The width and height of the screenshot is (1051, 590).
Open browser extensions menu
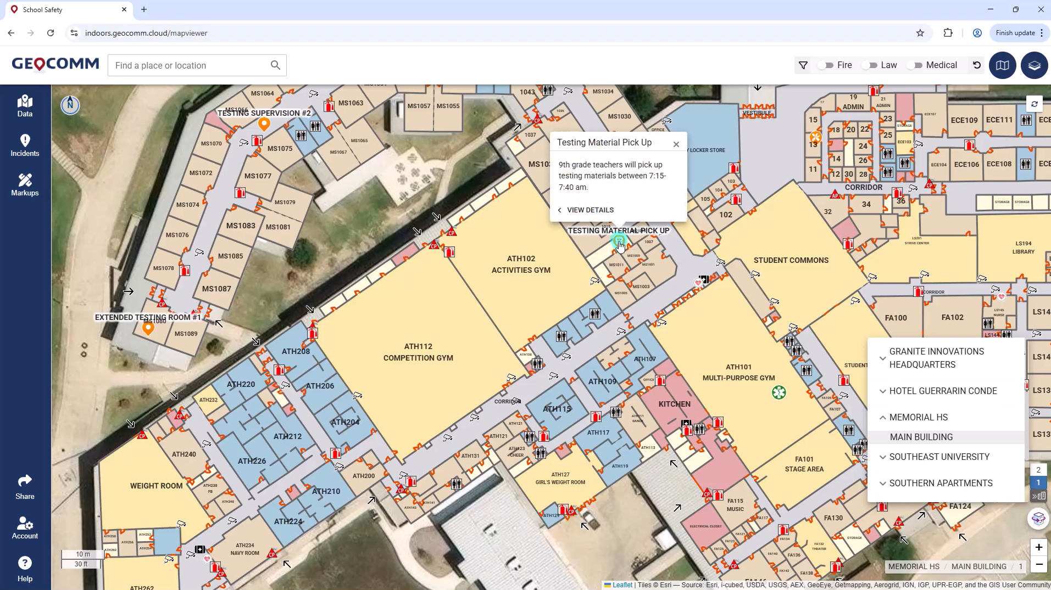coord(948,33)
